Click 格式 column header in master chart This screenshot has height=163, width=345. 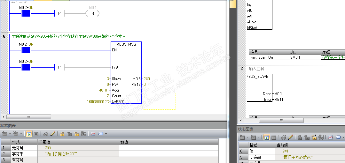coord(24,142)
